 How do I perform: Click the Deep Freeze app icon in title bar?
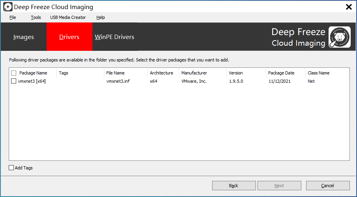(8, 7)
